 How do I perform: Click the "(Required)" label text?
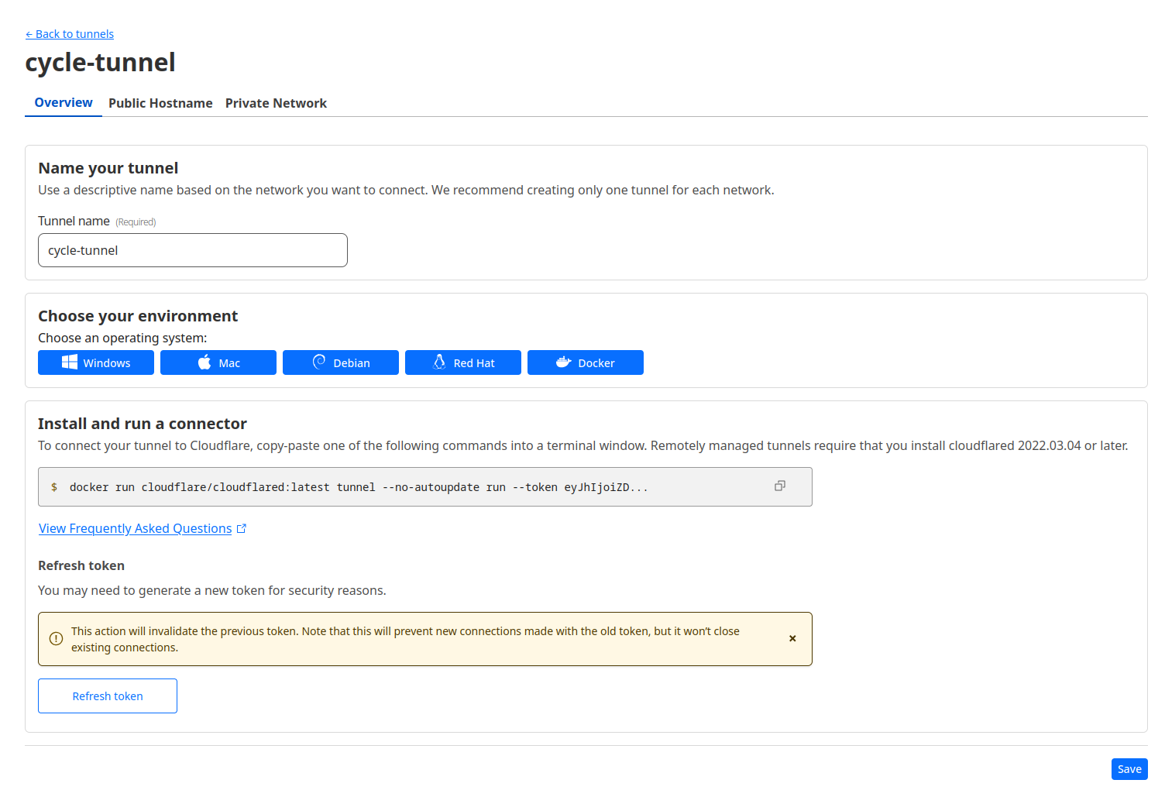click(x=136, y=222)
